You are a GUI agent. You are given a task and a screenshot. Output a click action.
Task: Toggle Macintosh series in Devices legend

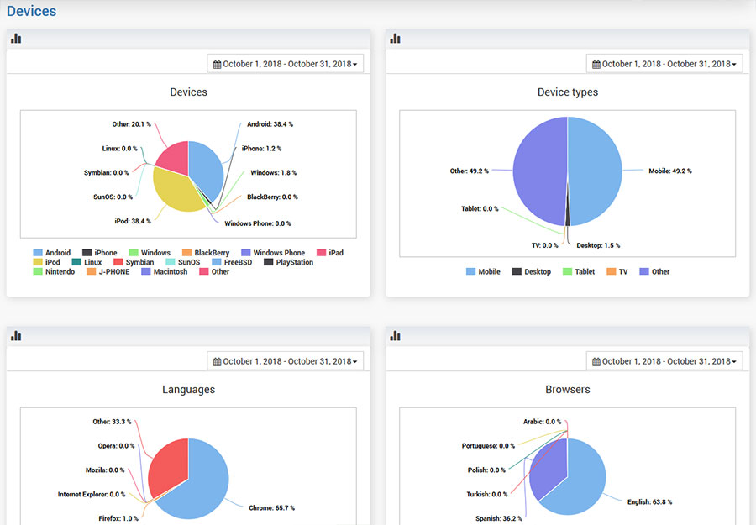click(x=163, y=272)
